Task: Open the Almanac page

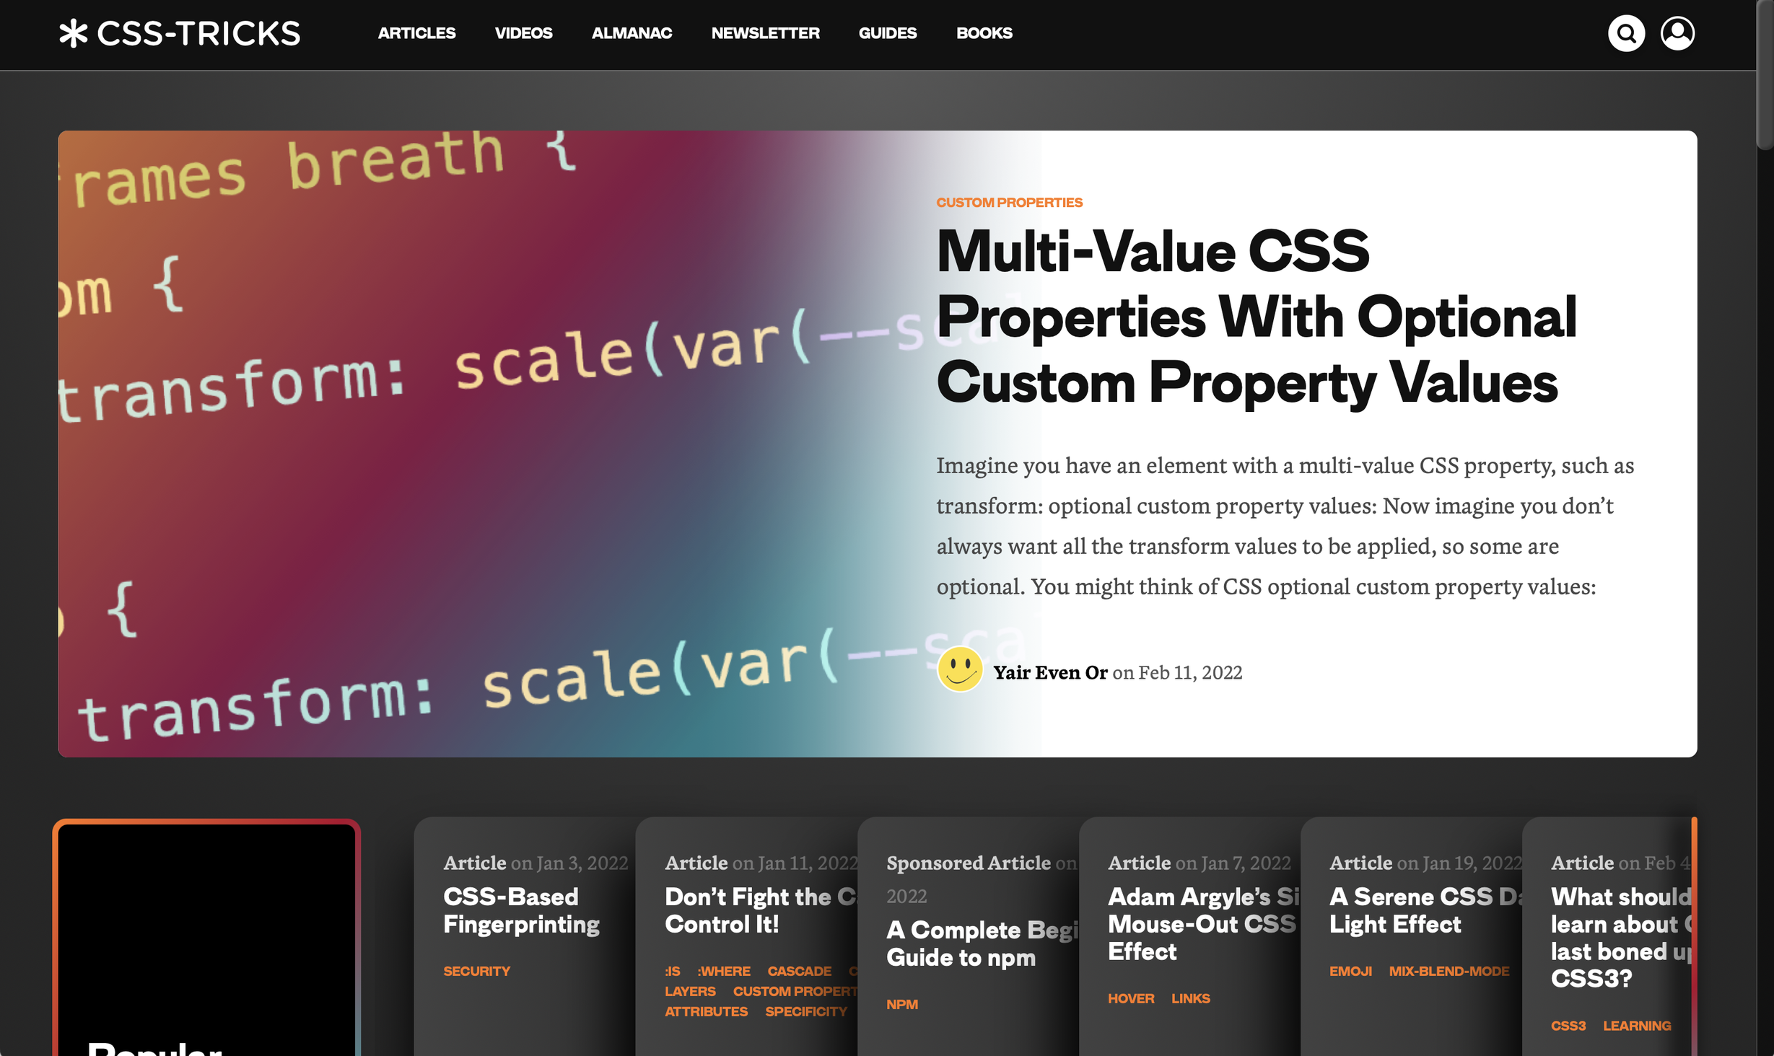Action: (632, 33)
